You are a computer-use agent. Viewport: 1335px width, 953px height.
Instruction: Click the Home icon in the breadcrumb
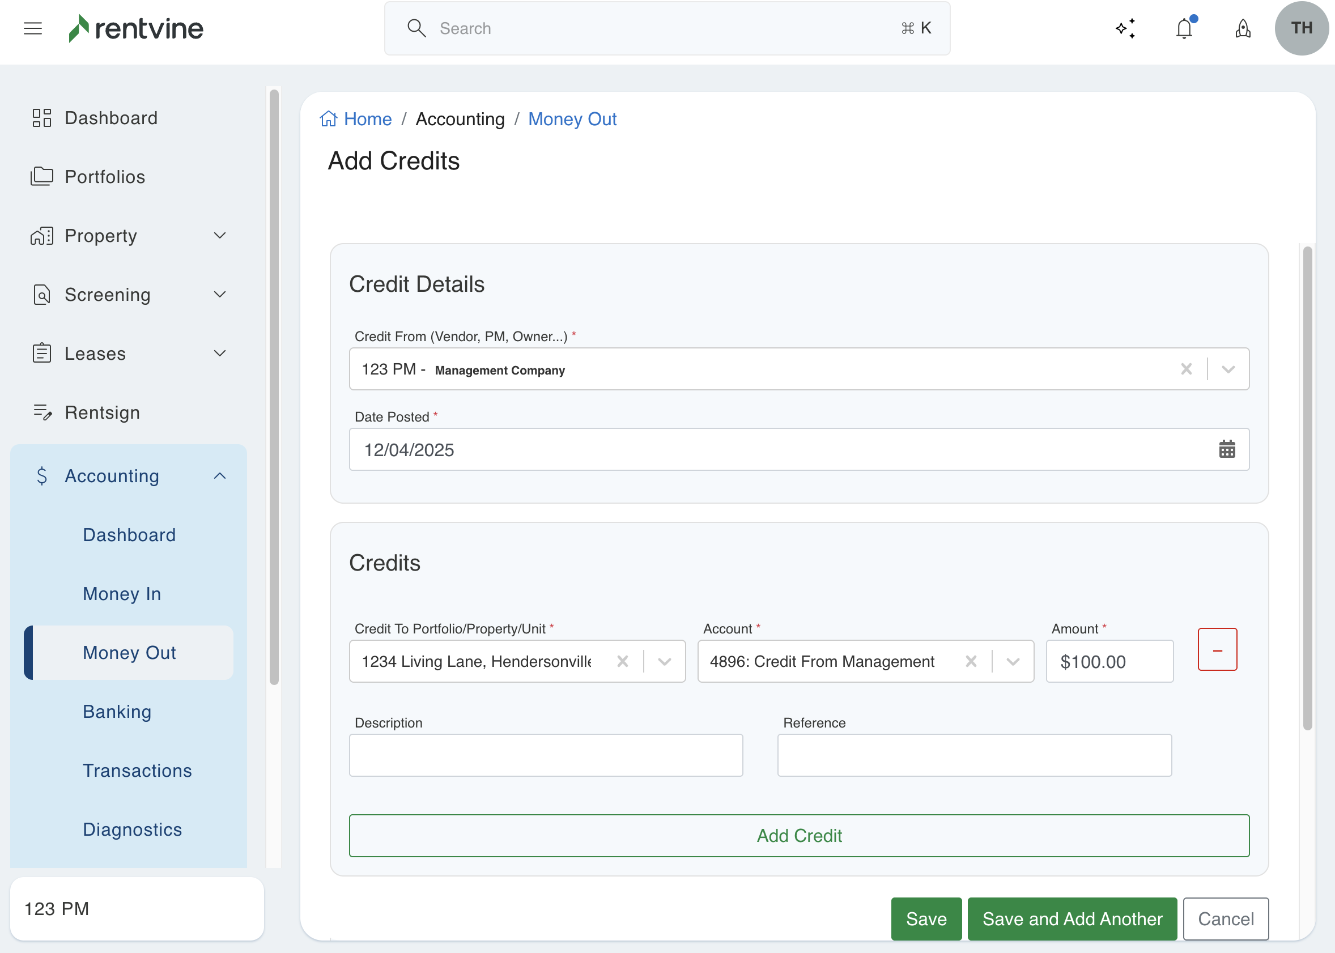pos(329,119)
